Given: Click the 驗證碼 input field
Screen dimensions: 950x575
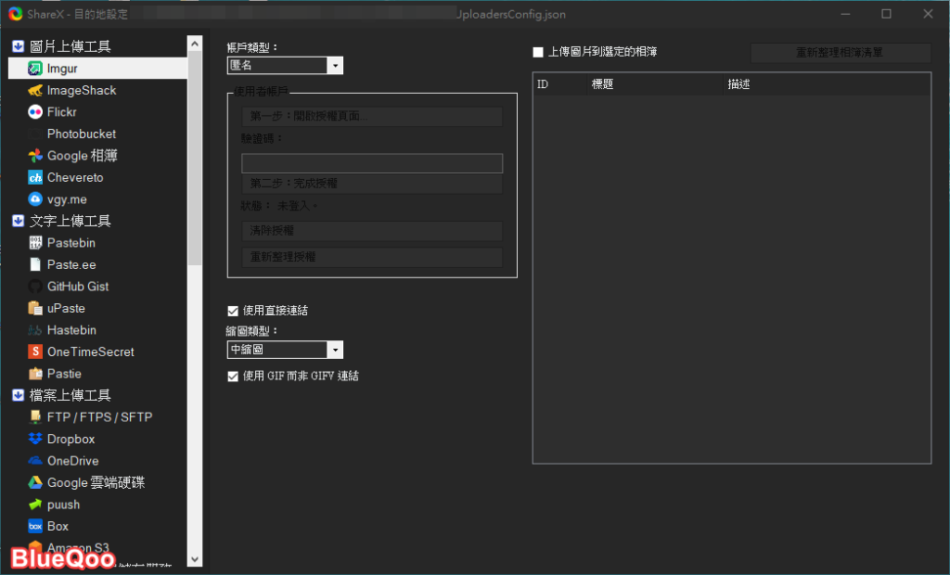Looking at the screenshot, I should pos(371,163).
